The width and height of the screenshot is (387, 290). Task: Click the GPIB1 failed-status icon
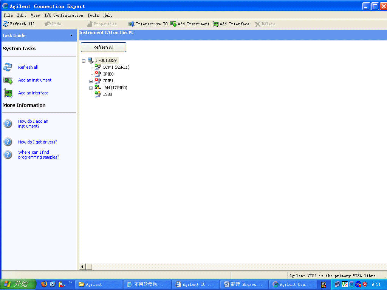(x=98, y=81)
